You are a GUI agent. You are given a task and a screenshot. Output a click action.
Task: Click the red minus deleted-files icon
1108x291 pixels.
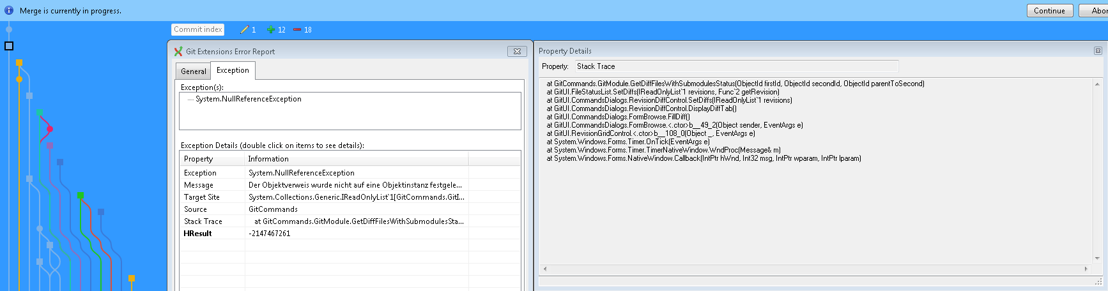297,30
